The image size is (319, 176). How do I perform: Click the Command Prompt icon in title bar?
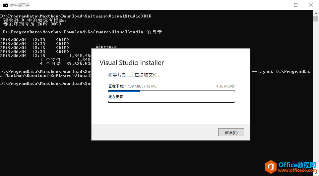(6, 5)
